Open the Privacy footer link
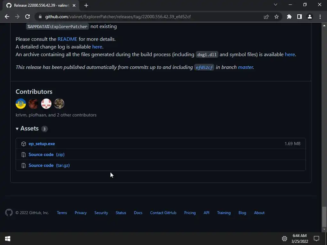This screenshot has width=327, height=245. [81, 213]
